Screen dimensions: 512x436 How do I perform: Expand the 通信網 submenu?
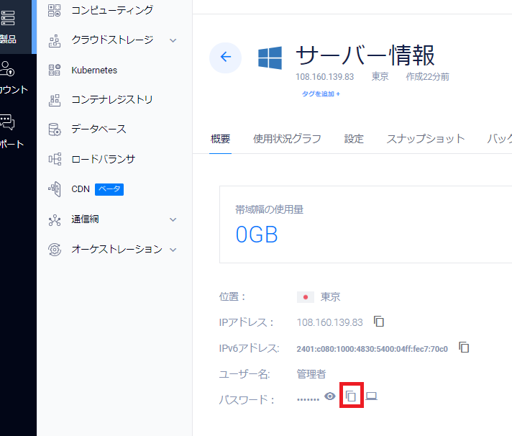(173, 219)
